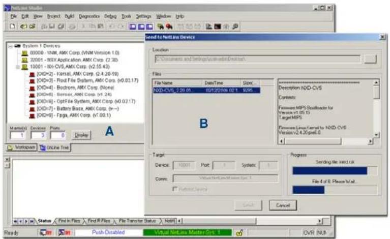Click Cancel in Send to NetLinx Device dialog
This screenshot has height=239, width=390.
click(283, 205)
